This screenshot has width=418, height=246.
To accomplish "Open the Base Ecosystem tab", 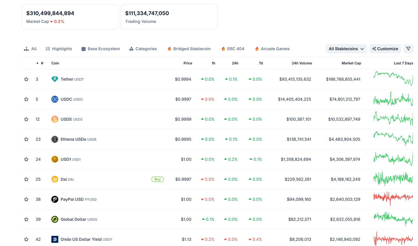I will 101,49.
